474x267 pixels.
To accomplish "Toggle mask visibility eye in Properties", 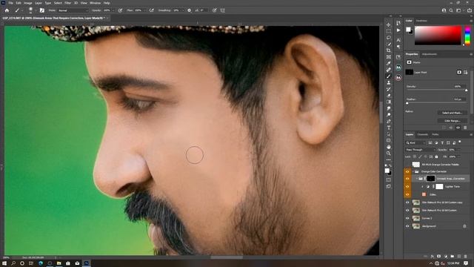I will [458, 128].
